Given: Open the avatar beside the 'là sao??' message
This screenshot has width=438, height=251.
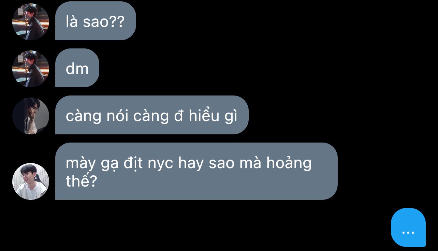Looking at the screenshot, I should point(31,22).
